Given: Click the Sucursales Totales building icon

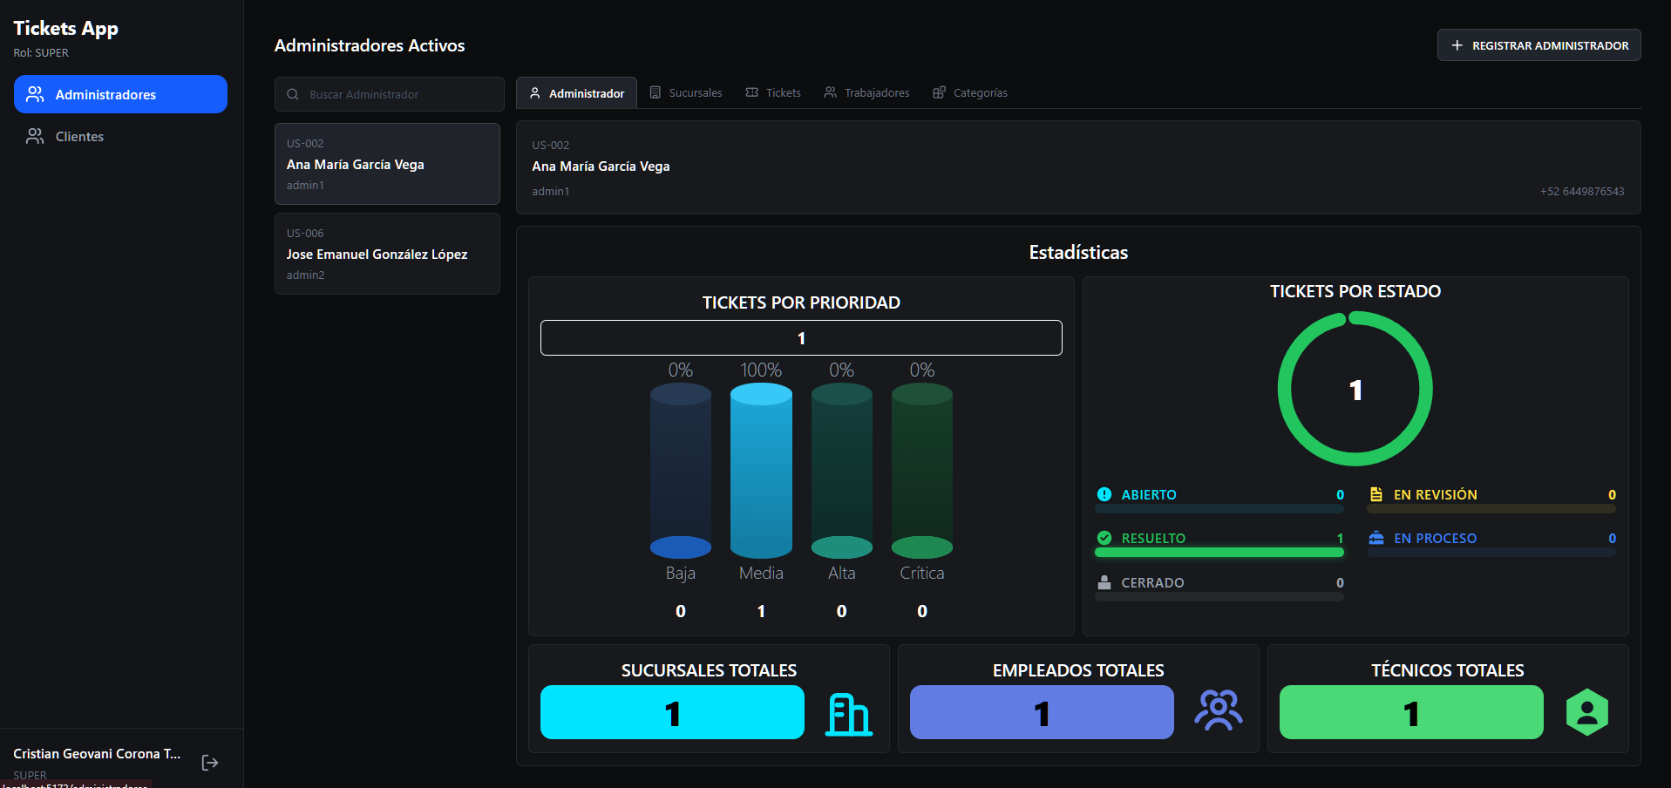Looking at the screenshot, I should (848, 715).
